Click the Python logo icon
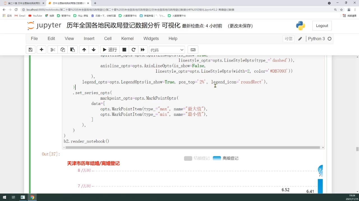The width and height of the screenshot is (359, 201). coord(301,26)
